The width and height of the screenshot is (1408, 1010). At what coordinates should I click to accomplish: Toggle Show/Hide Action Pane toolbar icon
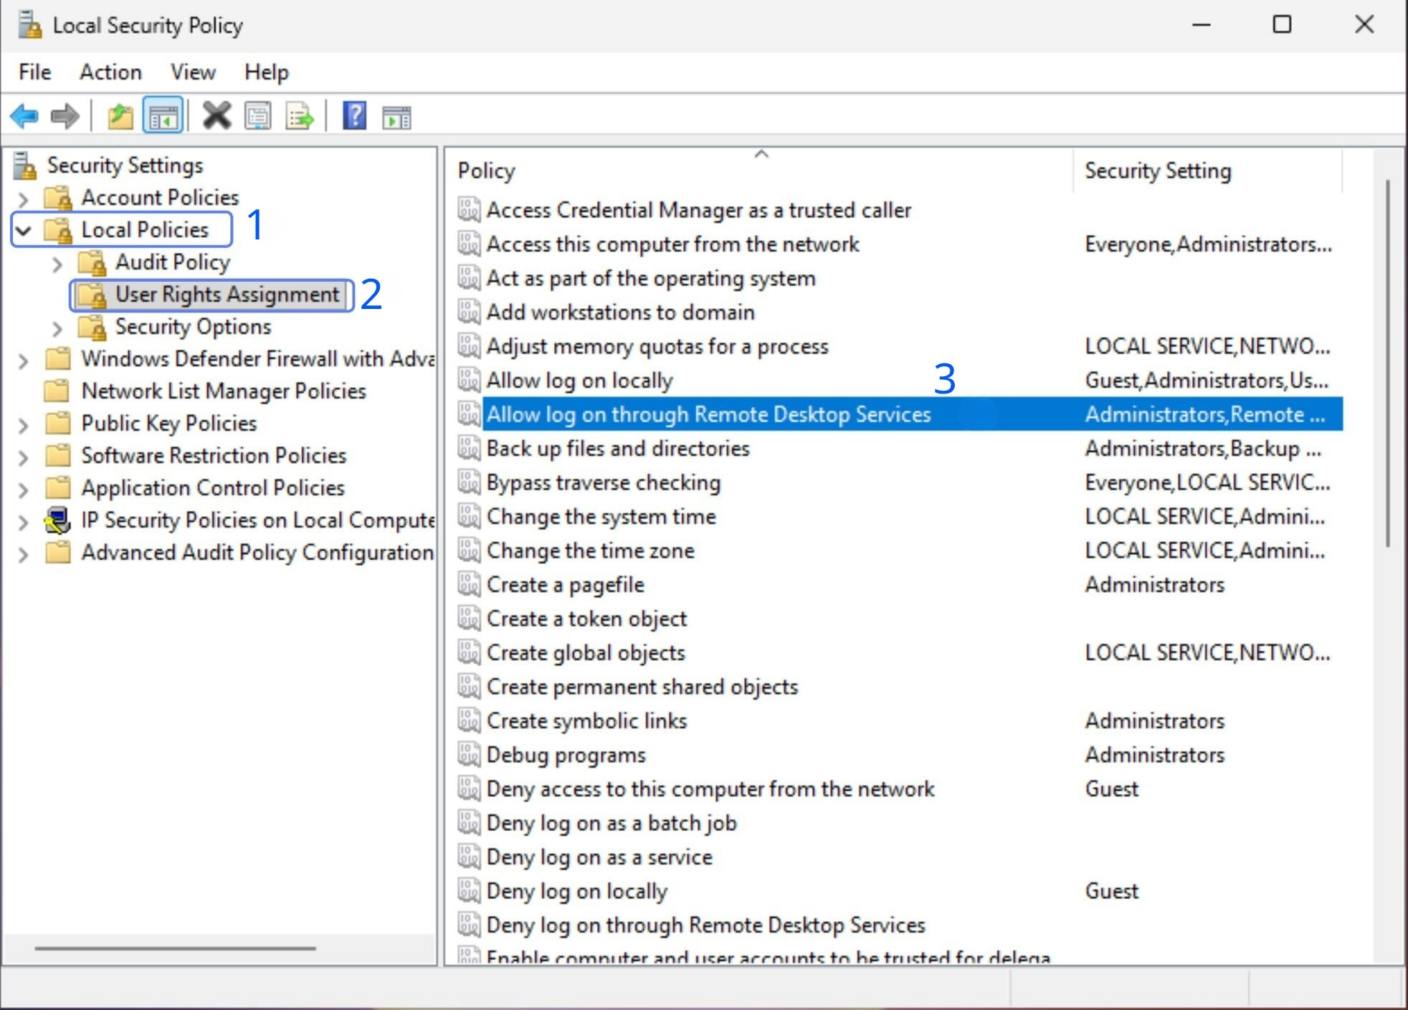pos(396,115)
